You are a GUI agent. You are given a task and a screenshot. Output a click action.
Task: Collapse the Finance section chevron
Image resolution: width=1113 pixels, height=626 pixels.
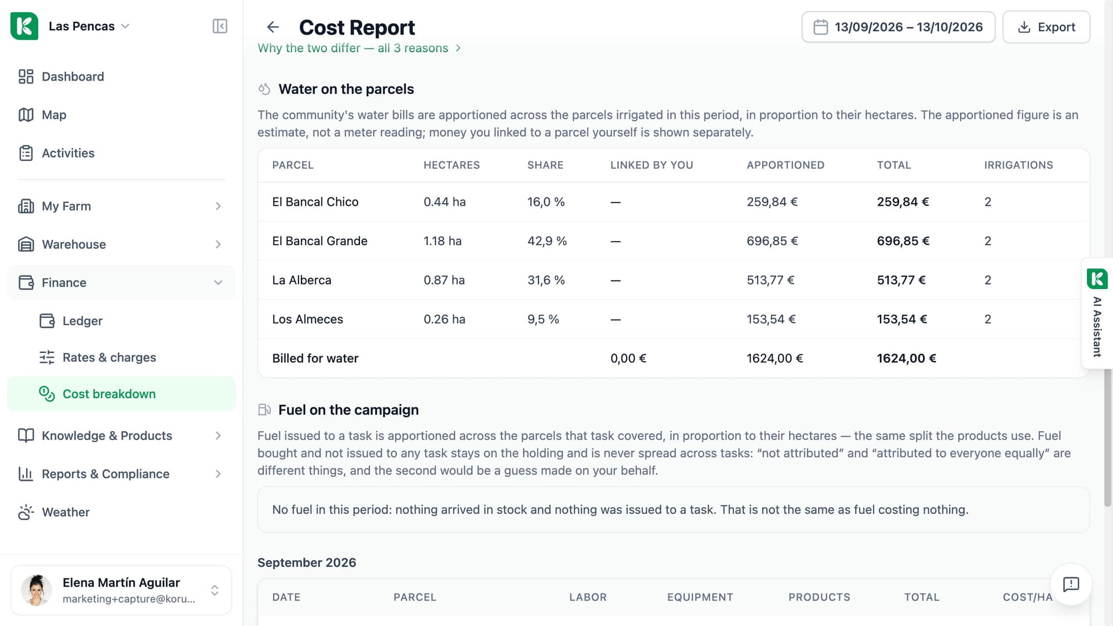point(218,283)
